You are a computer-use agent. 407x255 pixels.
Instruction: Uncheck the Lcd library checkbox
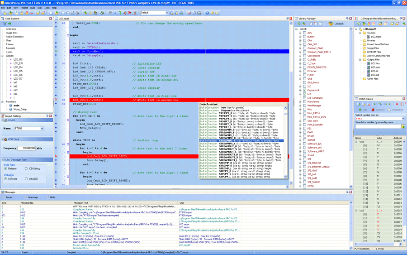(304, 94)
